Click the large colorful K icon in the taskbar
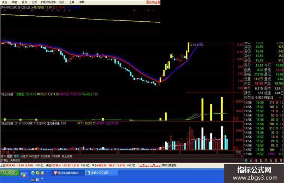Screen dimensions: 284x183 24,175
